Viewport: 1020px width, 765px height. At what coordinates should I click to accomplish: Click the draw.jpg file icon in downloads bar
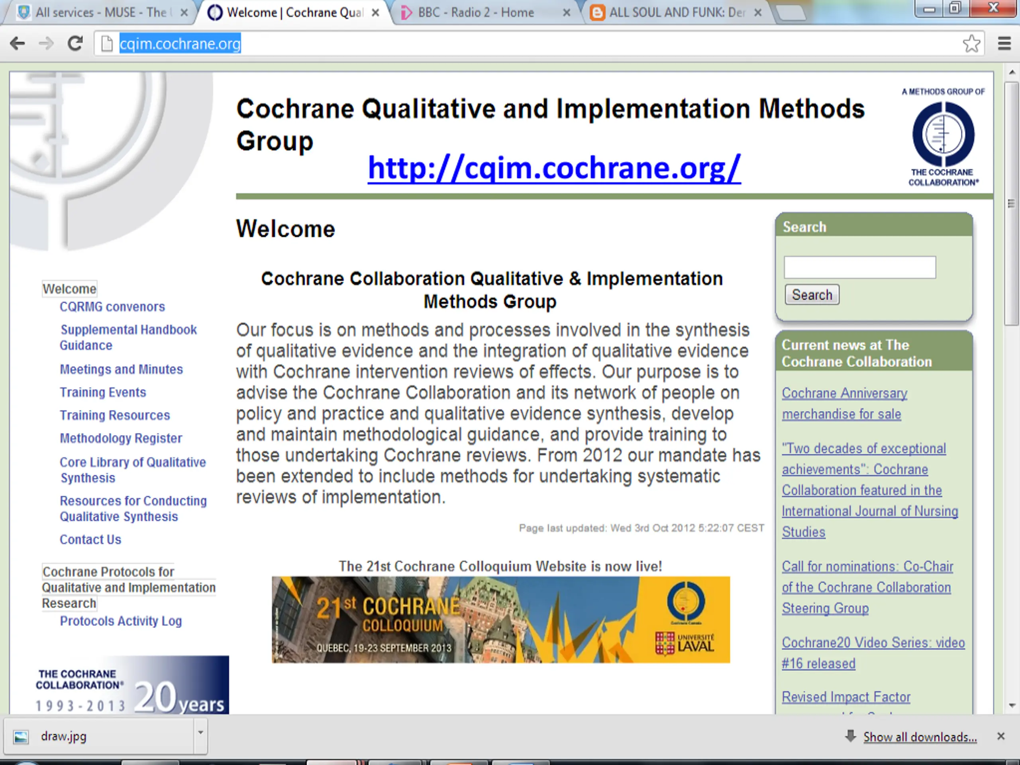[21, 737]
